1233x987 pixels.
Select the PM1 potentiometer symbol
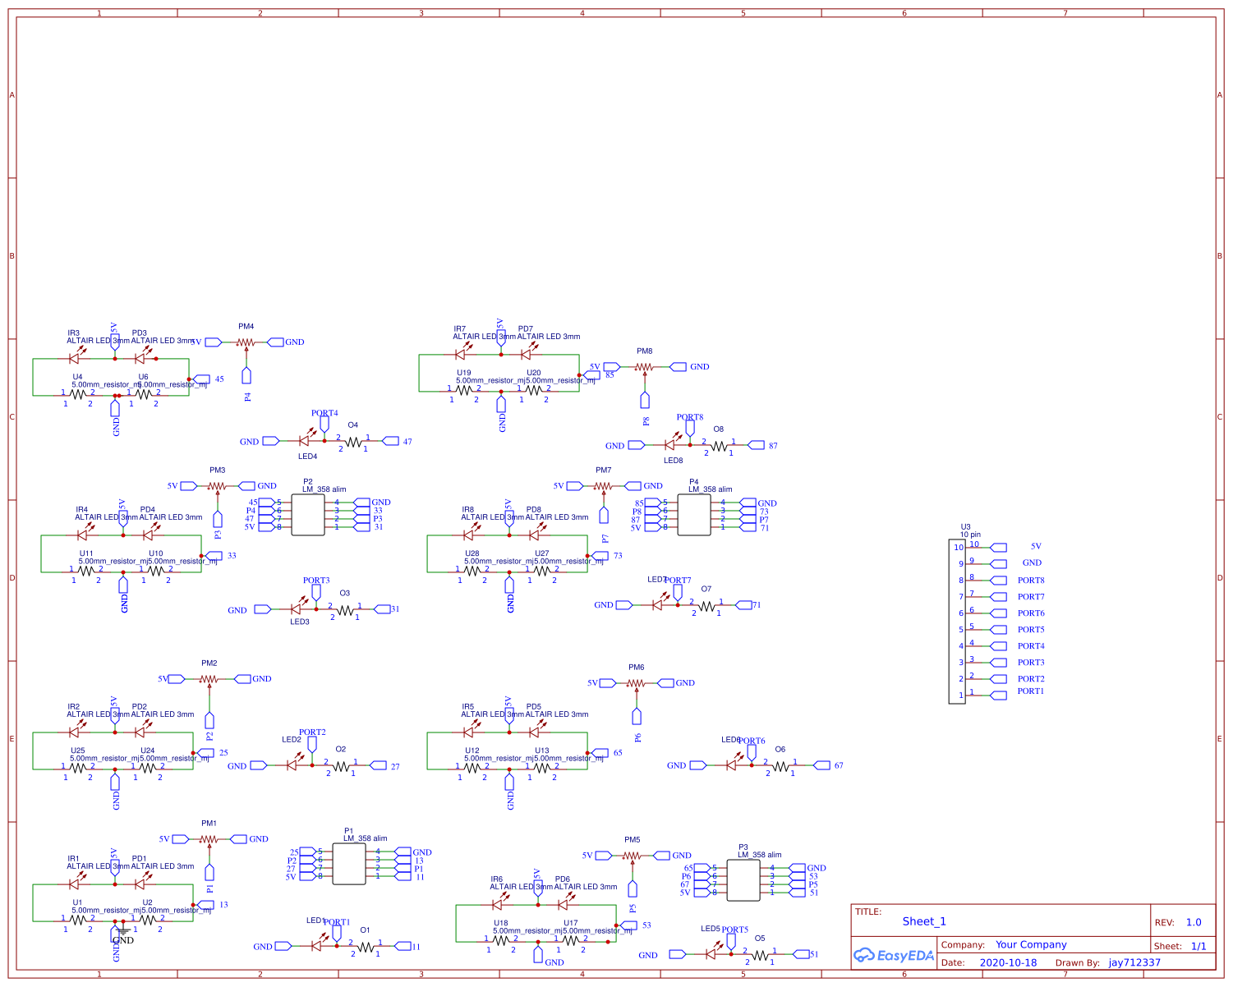coord(209,839)
